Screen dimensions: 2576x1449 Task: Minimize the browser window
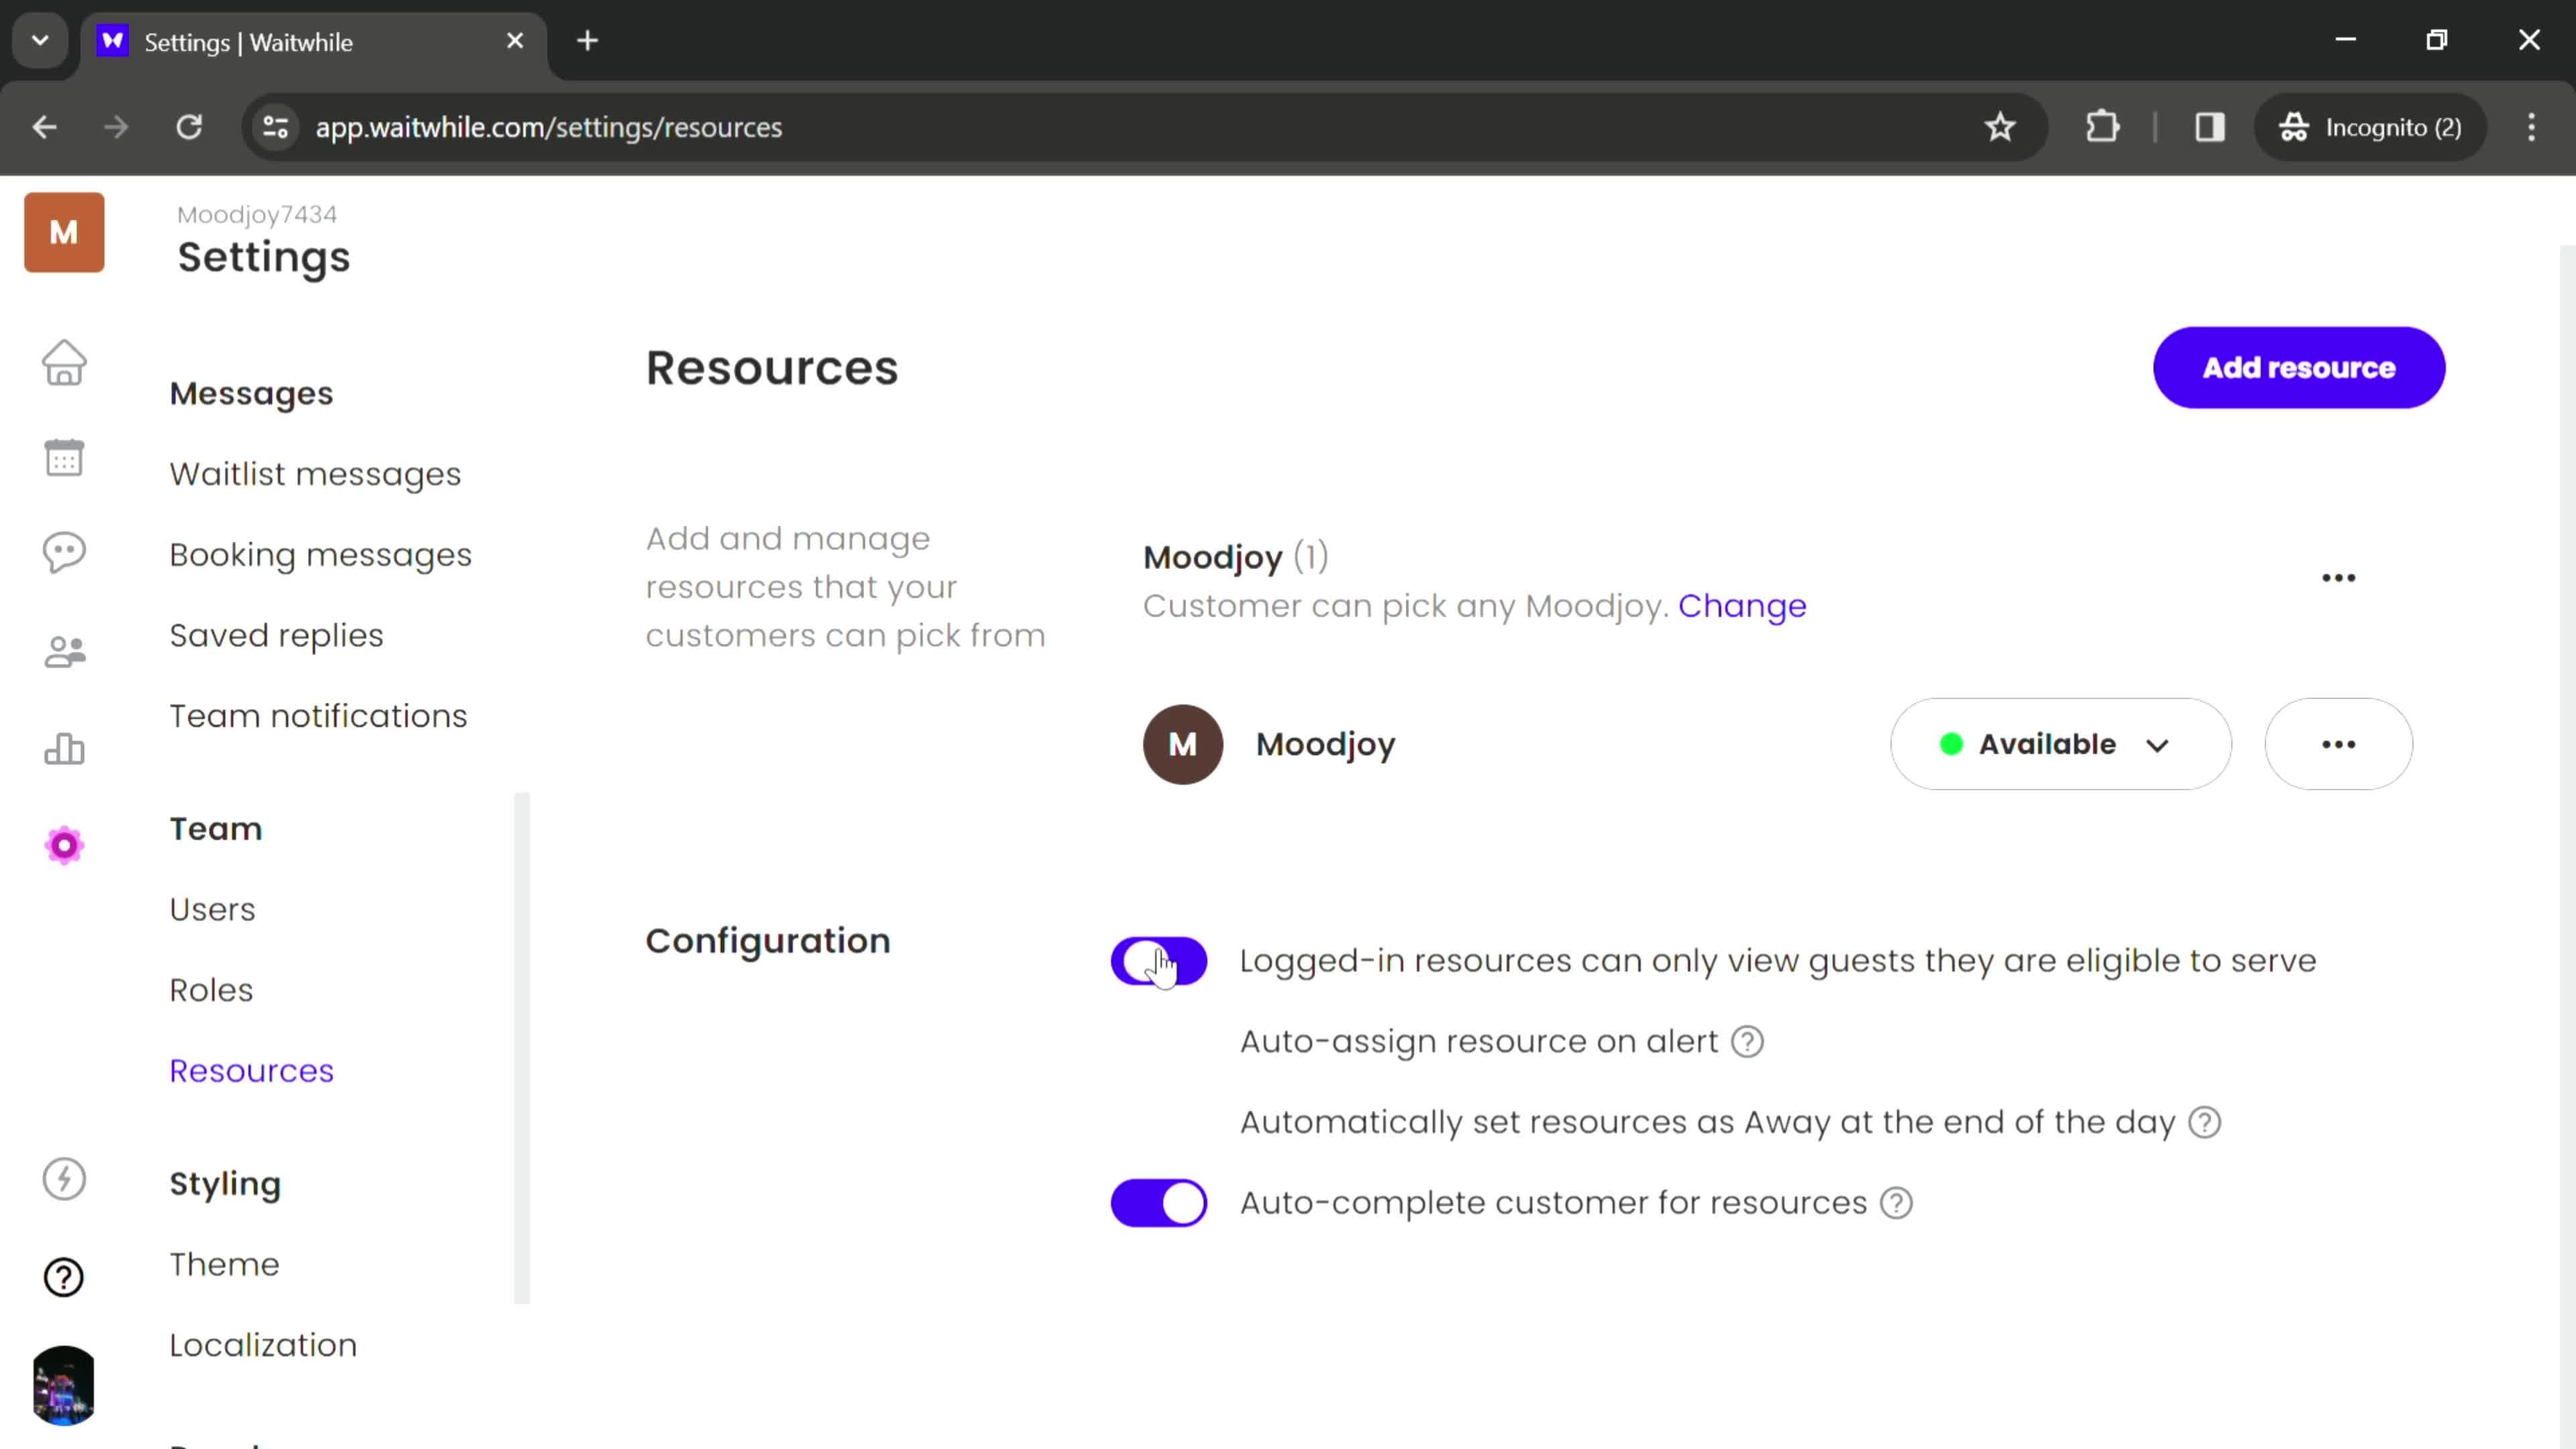[2345, 40]
